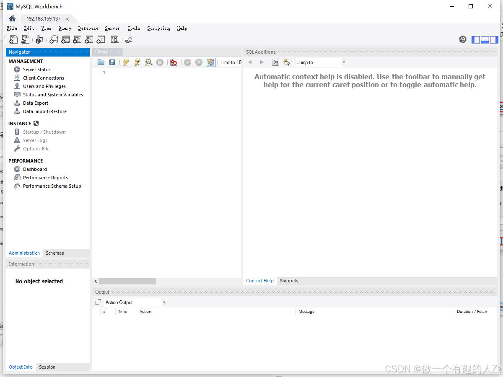Screen dimensions: 503x377
Task: Commit the current transaction checkmark
Action: (187, 62)
